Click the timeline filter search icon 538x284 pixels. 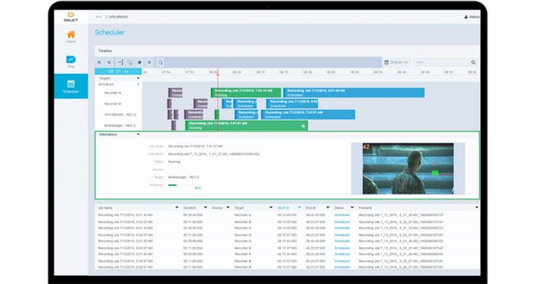(473, 62)
